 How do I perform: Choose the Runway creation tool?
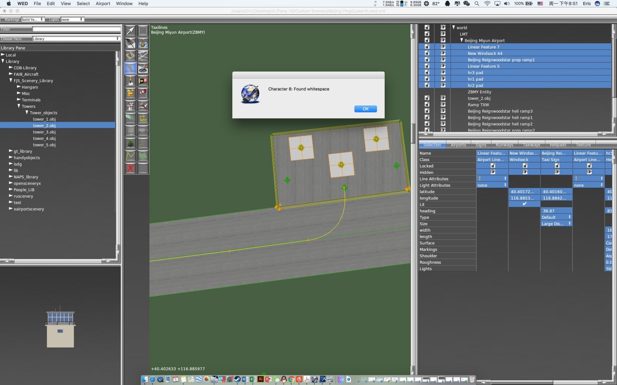tap(130, 43)
